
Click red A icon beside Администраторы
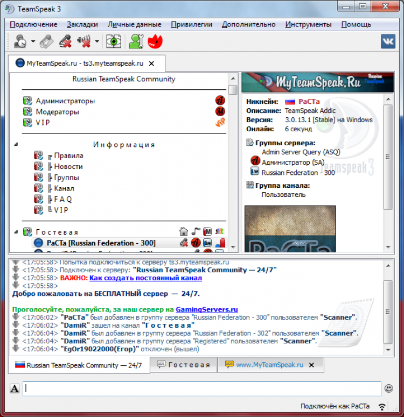tap(220, 101)
